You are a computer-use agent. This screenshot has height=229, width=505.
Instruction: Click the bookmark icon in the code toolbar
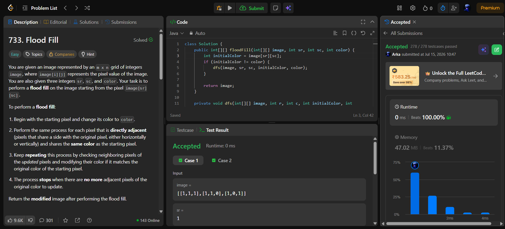(344, 33)
